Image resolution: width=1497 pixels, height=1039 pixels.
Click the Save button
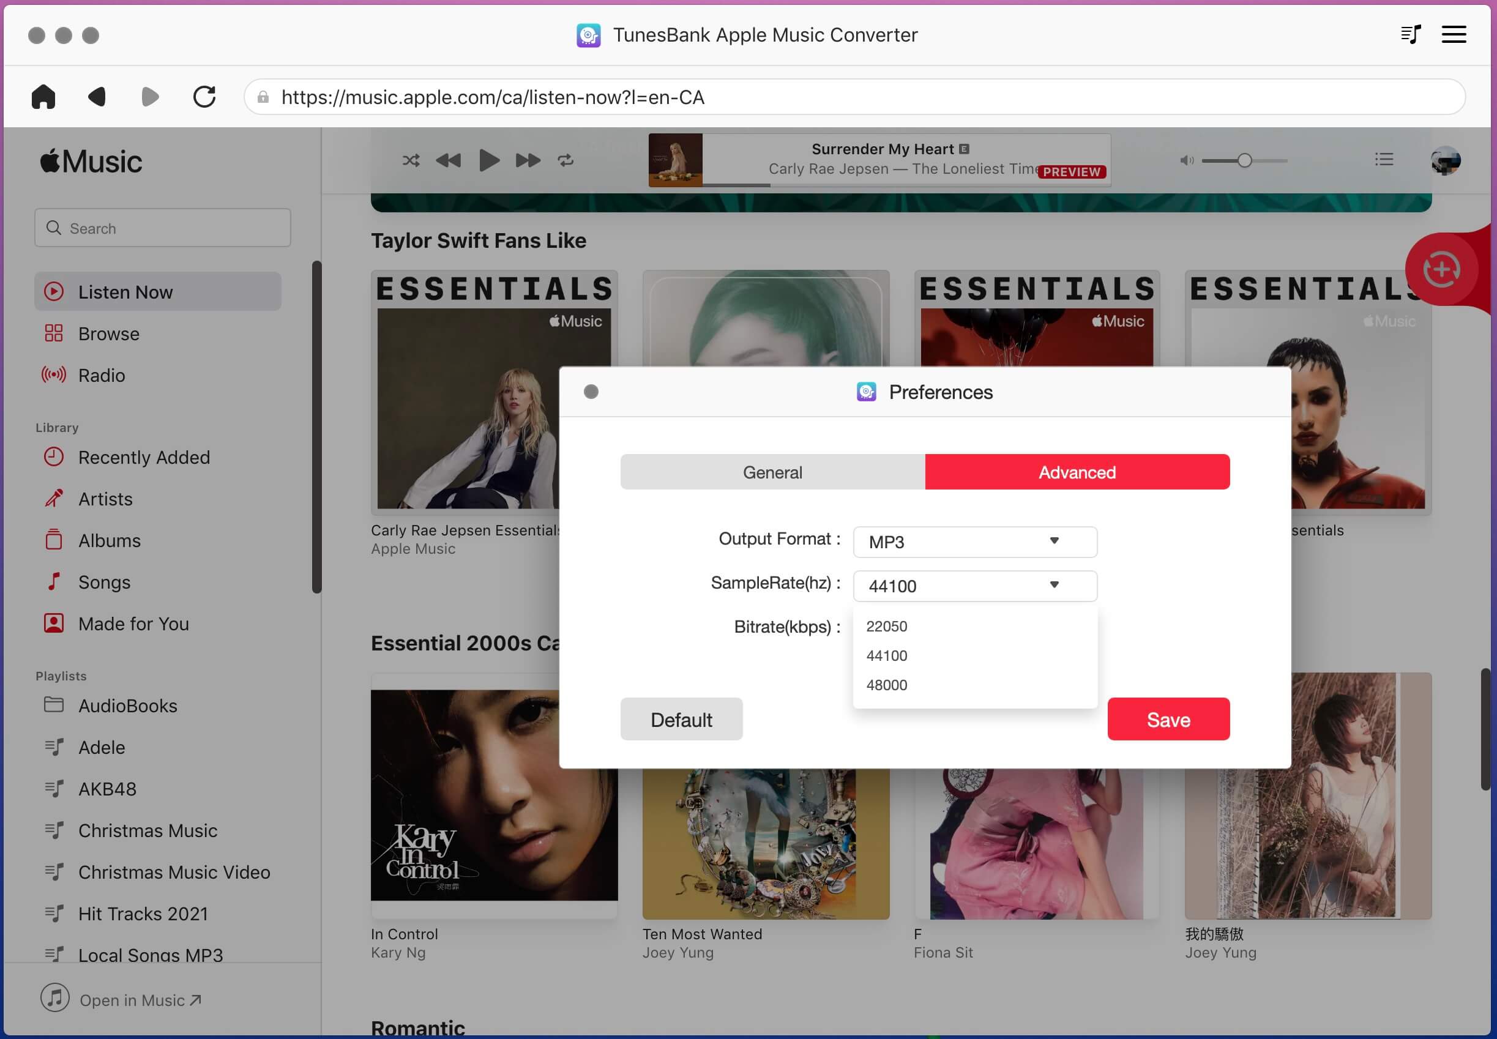tap(1168, 720)
